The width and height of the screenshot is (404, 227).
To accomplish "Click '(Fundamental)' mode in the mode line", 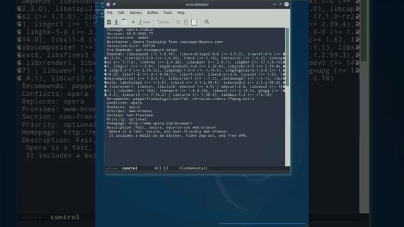I will pos(193,168).
